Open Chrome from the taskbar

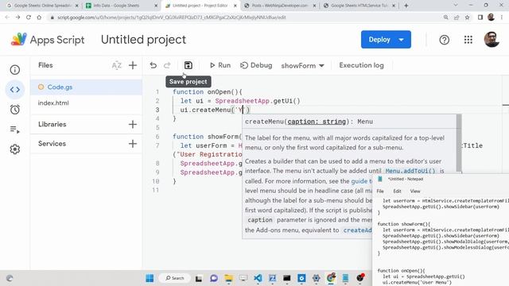point(331,278)
